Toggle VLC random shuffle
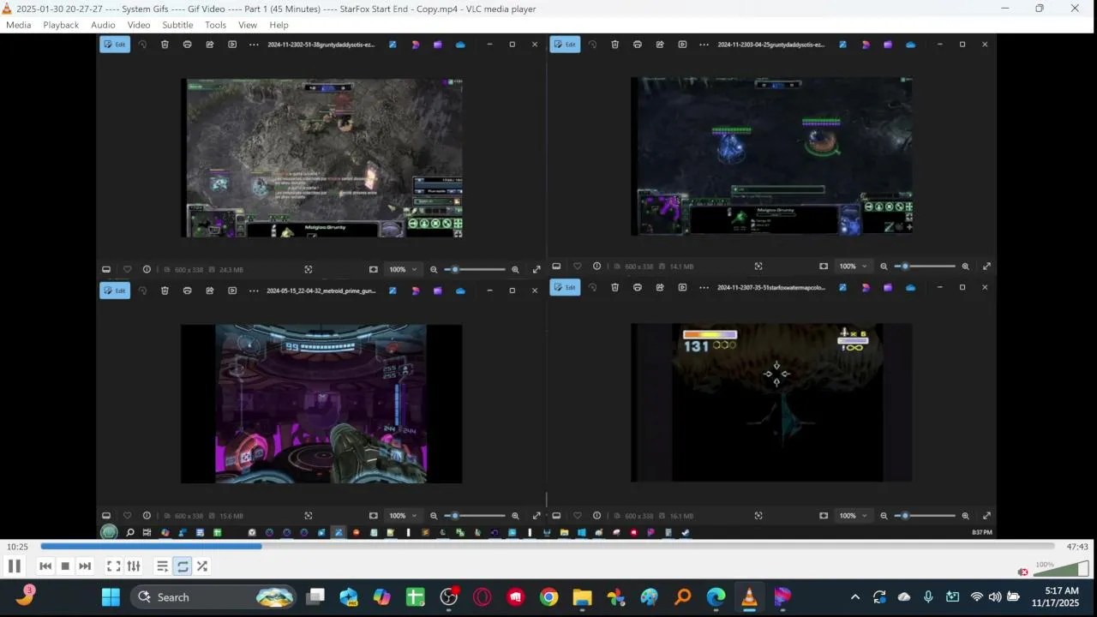1097x617 pixels. click(x=202, y=566)
